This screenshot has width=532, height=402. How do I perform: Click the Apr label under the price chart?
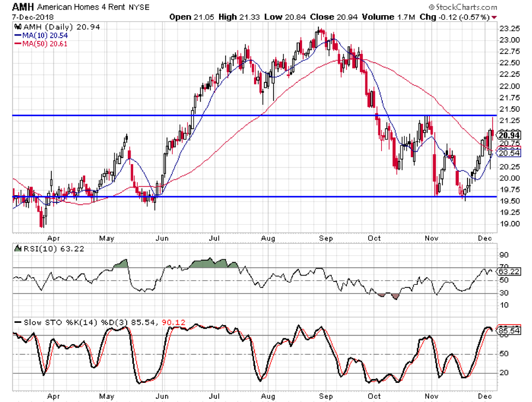(54, 238)
